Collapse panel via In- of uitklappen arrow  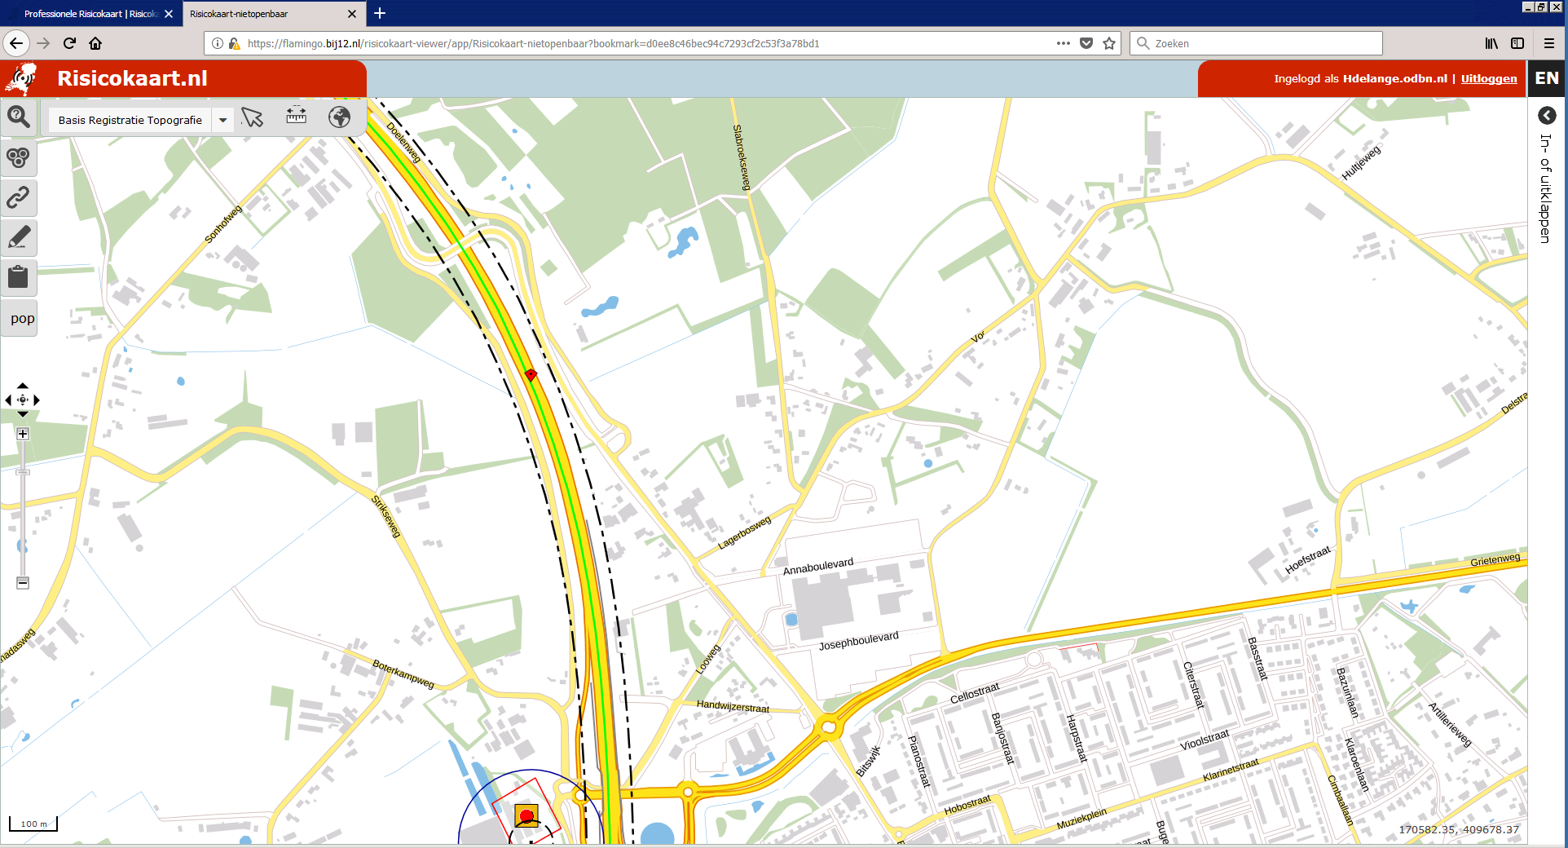point(1547,115)
